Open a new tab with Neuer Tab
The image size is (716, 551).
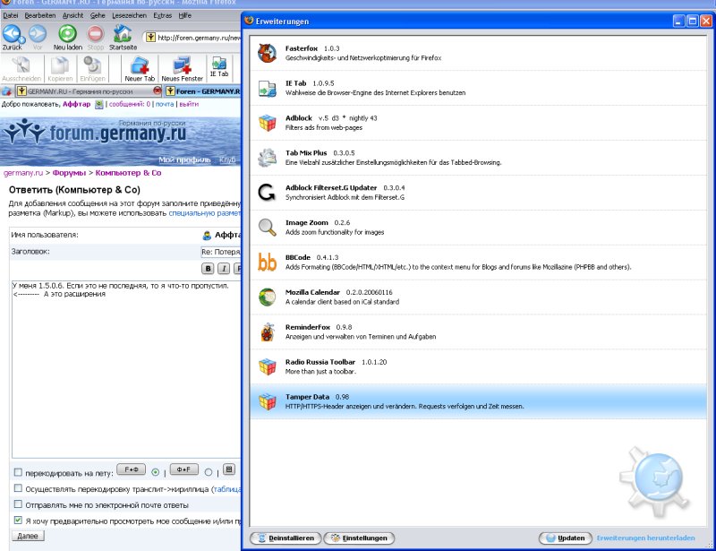click(x=140, y=65)
